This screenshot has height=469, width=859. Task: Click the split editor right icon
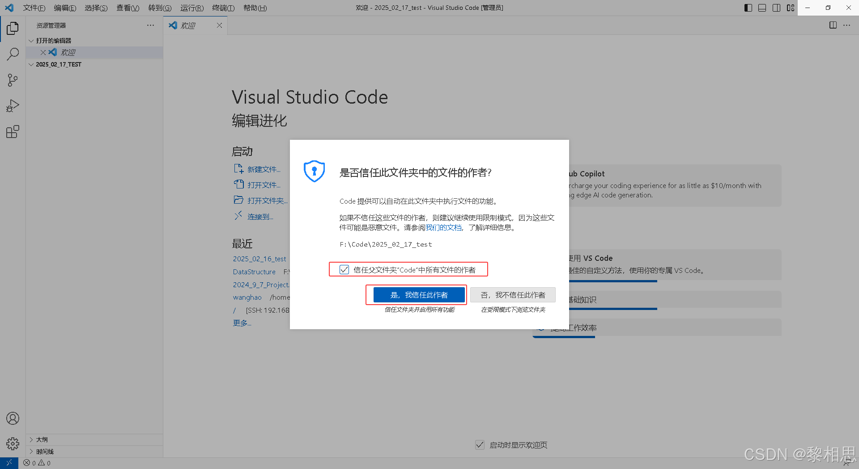(x=833, y=25)
